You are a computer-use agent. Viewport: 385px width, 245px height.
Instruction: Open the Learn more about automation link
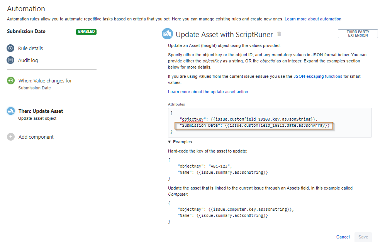(312, 19)
